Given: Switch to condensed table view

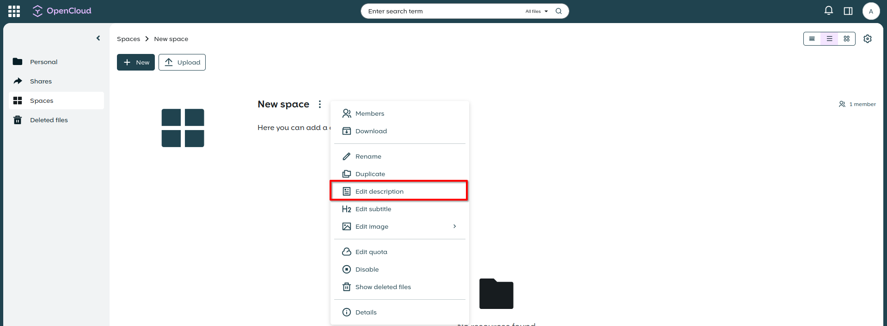Looking at the screenshot, I should (x=812, y=39).
